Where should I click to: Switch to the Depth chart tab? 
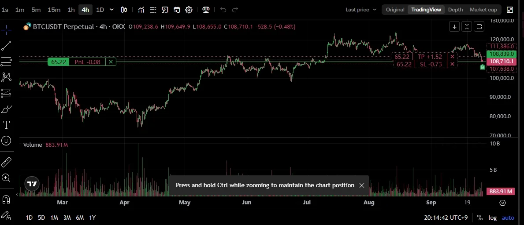[455, 10]
